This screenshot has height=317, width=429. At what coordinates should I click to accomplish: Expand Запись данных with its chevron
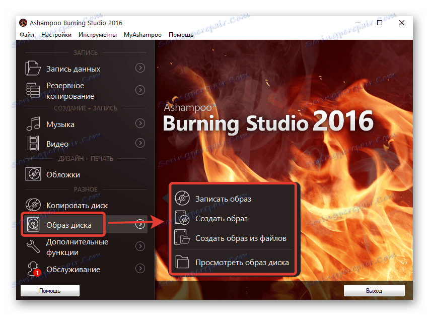coord(140,68)
